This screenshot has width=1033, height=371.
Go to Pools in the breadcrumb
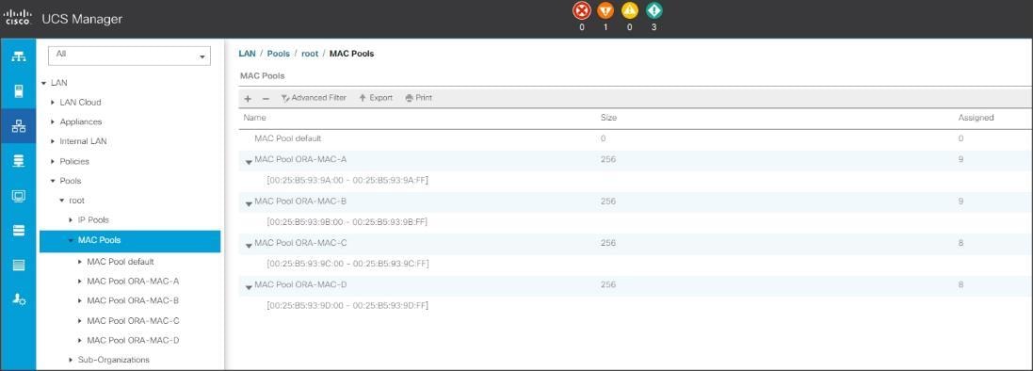pyautogui.click(x=278, y=54)
